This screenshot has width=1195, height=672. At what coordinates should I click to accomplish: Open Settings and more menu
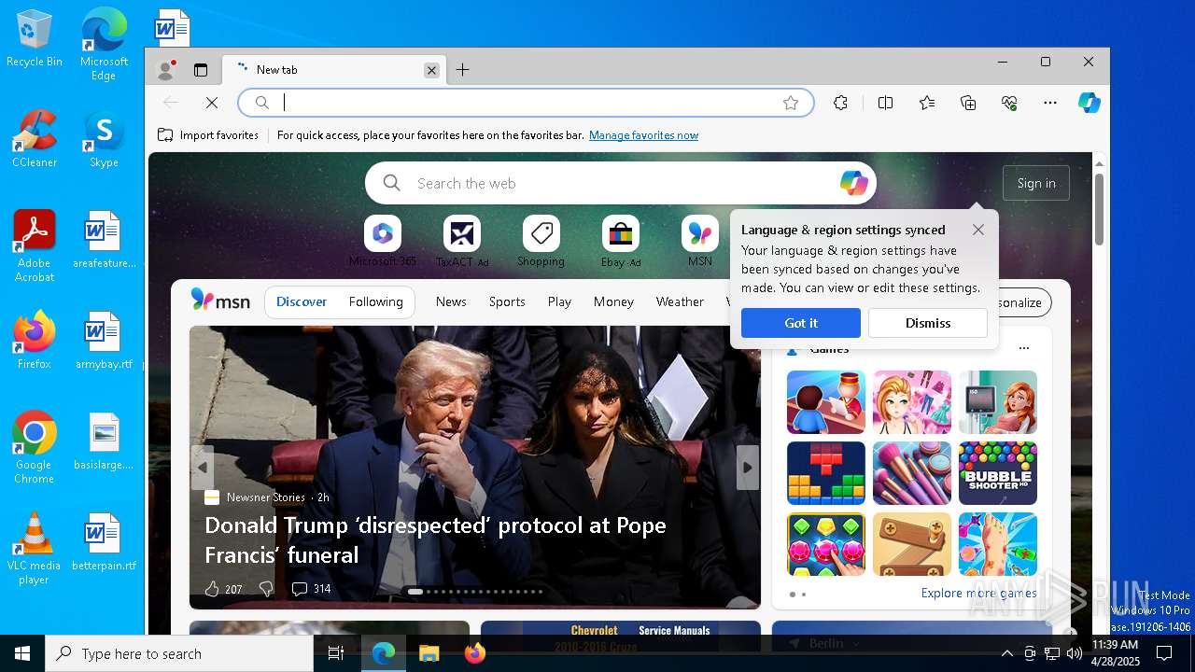(1050, 103)
